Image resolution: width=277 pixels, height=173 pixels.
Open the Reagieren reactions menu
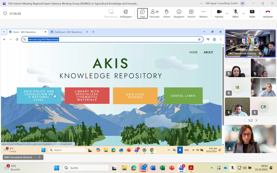pyautogui.click(x=179, y=13)
